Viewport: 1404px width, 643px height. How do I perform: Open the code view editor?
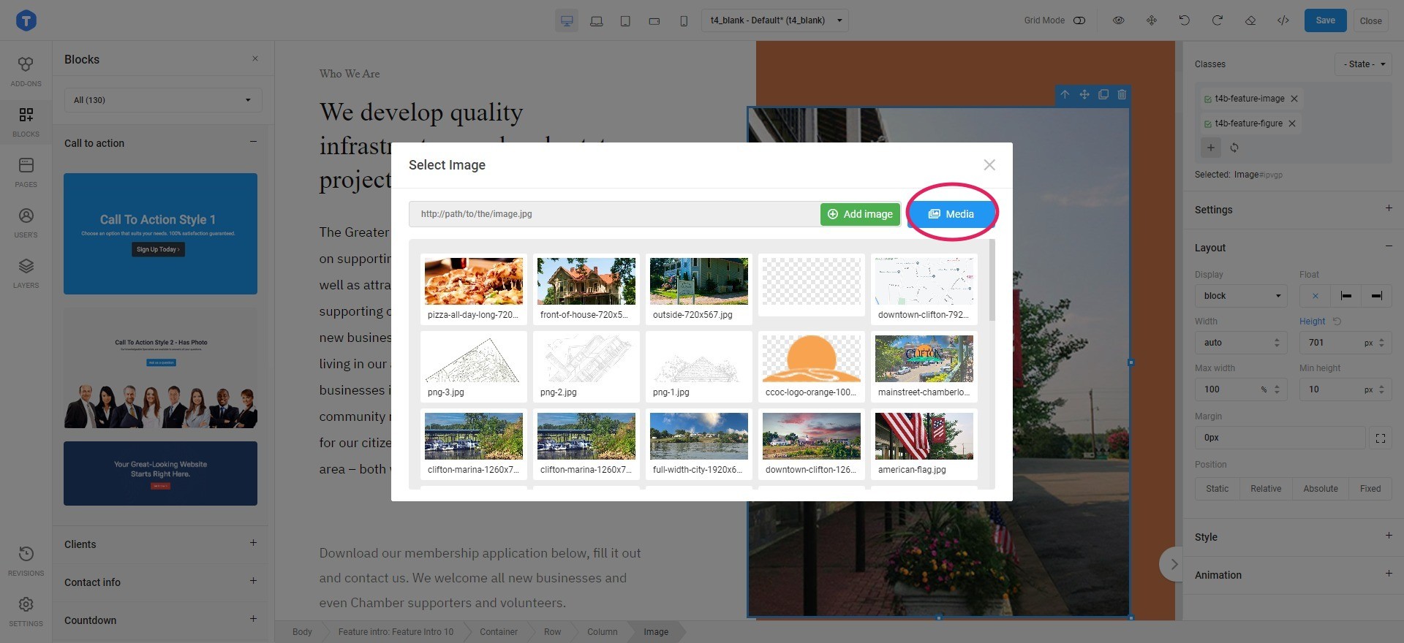(1283, 20)
